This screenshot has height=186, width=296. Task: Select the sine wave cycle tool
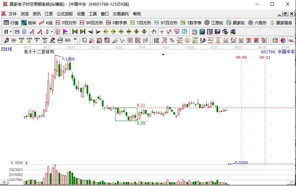[210, 40]
